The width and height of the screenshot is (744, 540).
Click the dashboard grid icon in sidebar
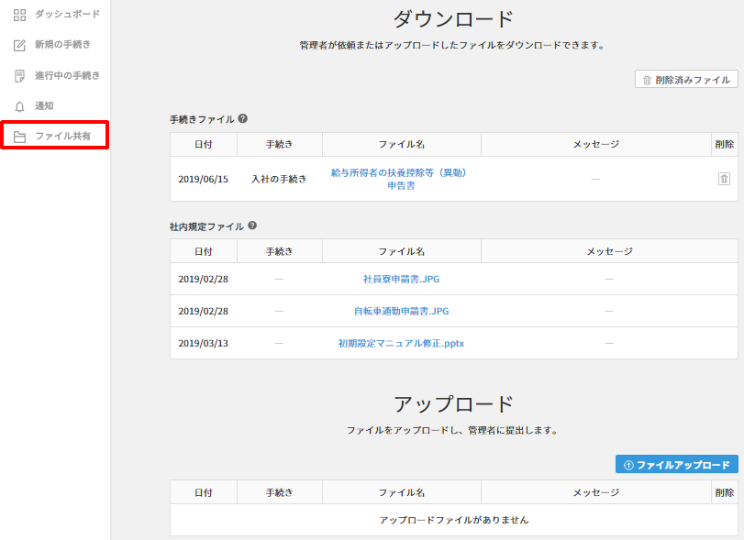(x=19, y=15)
